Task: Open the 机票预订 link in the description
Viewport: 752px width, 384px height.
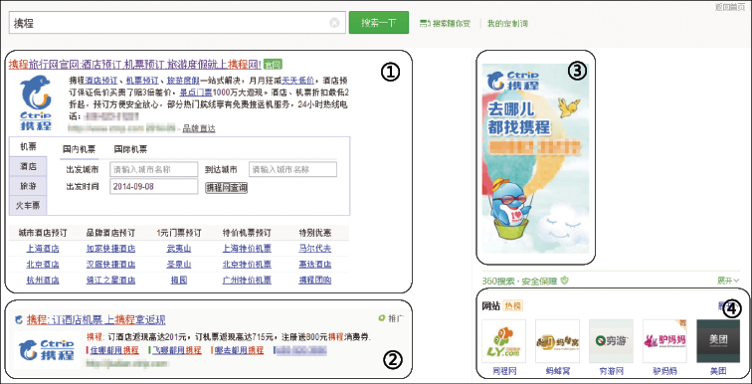Action: tap(141, 80)
